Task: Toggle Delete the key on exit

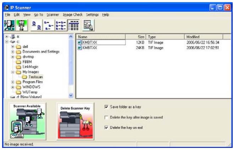Action: (x=106, y=128)
